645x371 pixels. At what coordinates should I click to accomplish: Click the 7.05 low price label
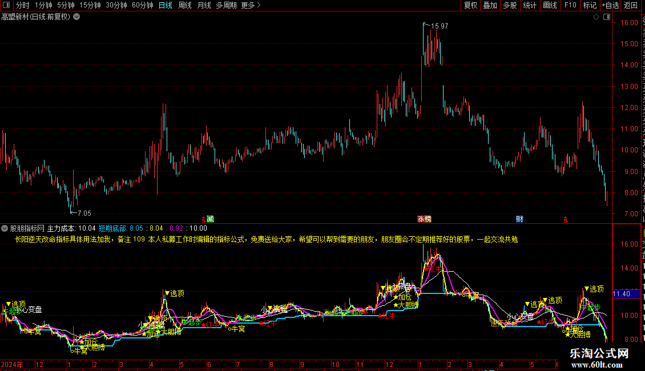[84, 213]
